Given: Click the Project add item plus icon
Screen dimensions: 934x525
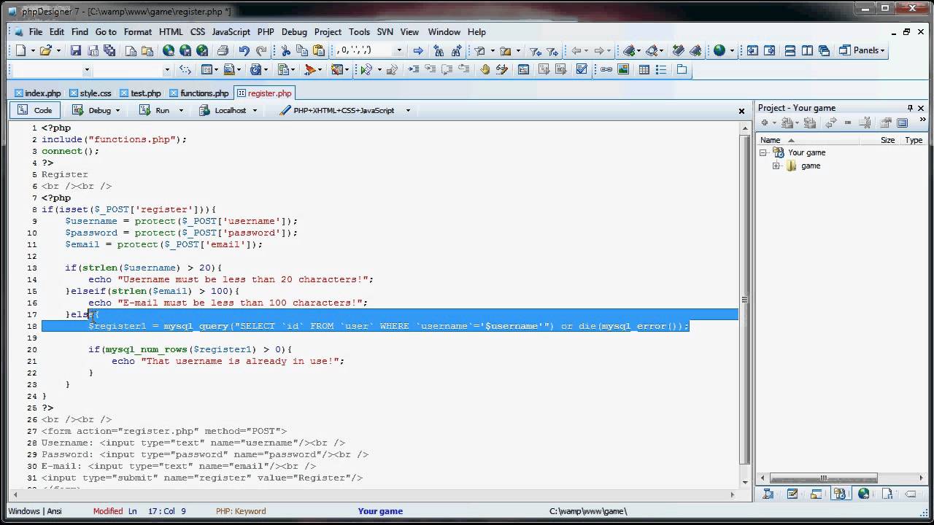Looking at the screenshot, I should click(765, 123).
